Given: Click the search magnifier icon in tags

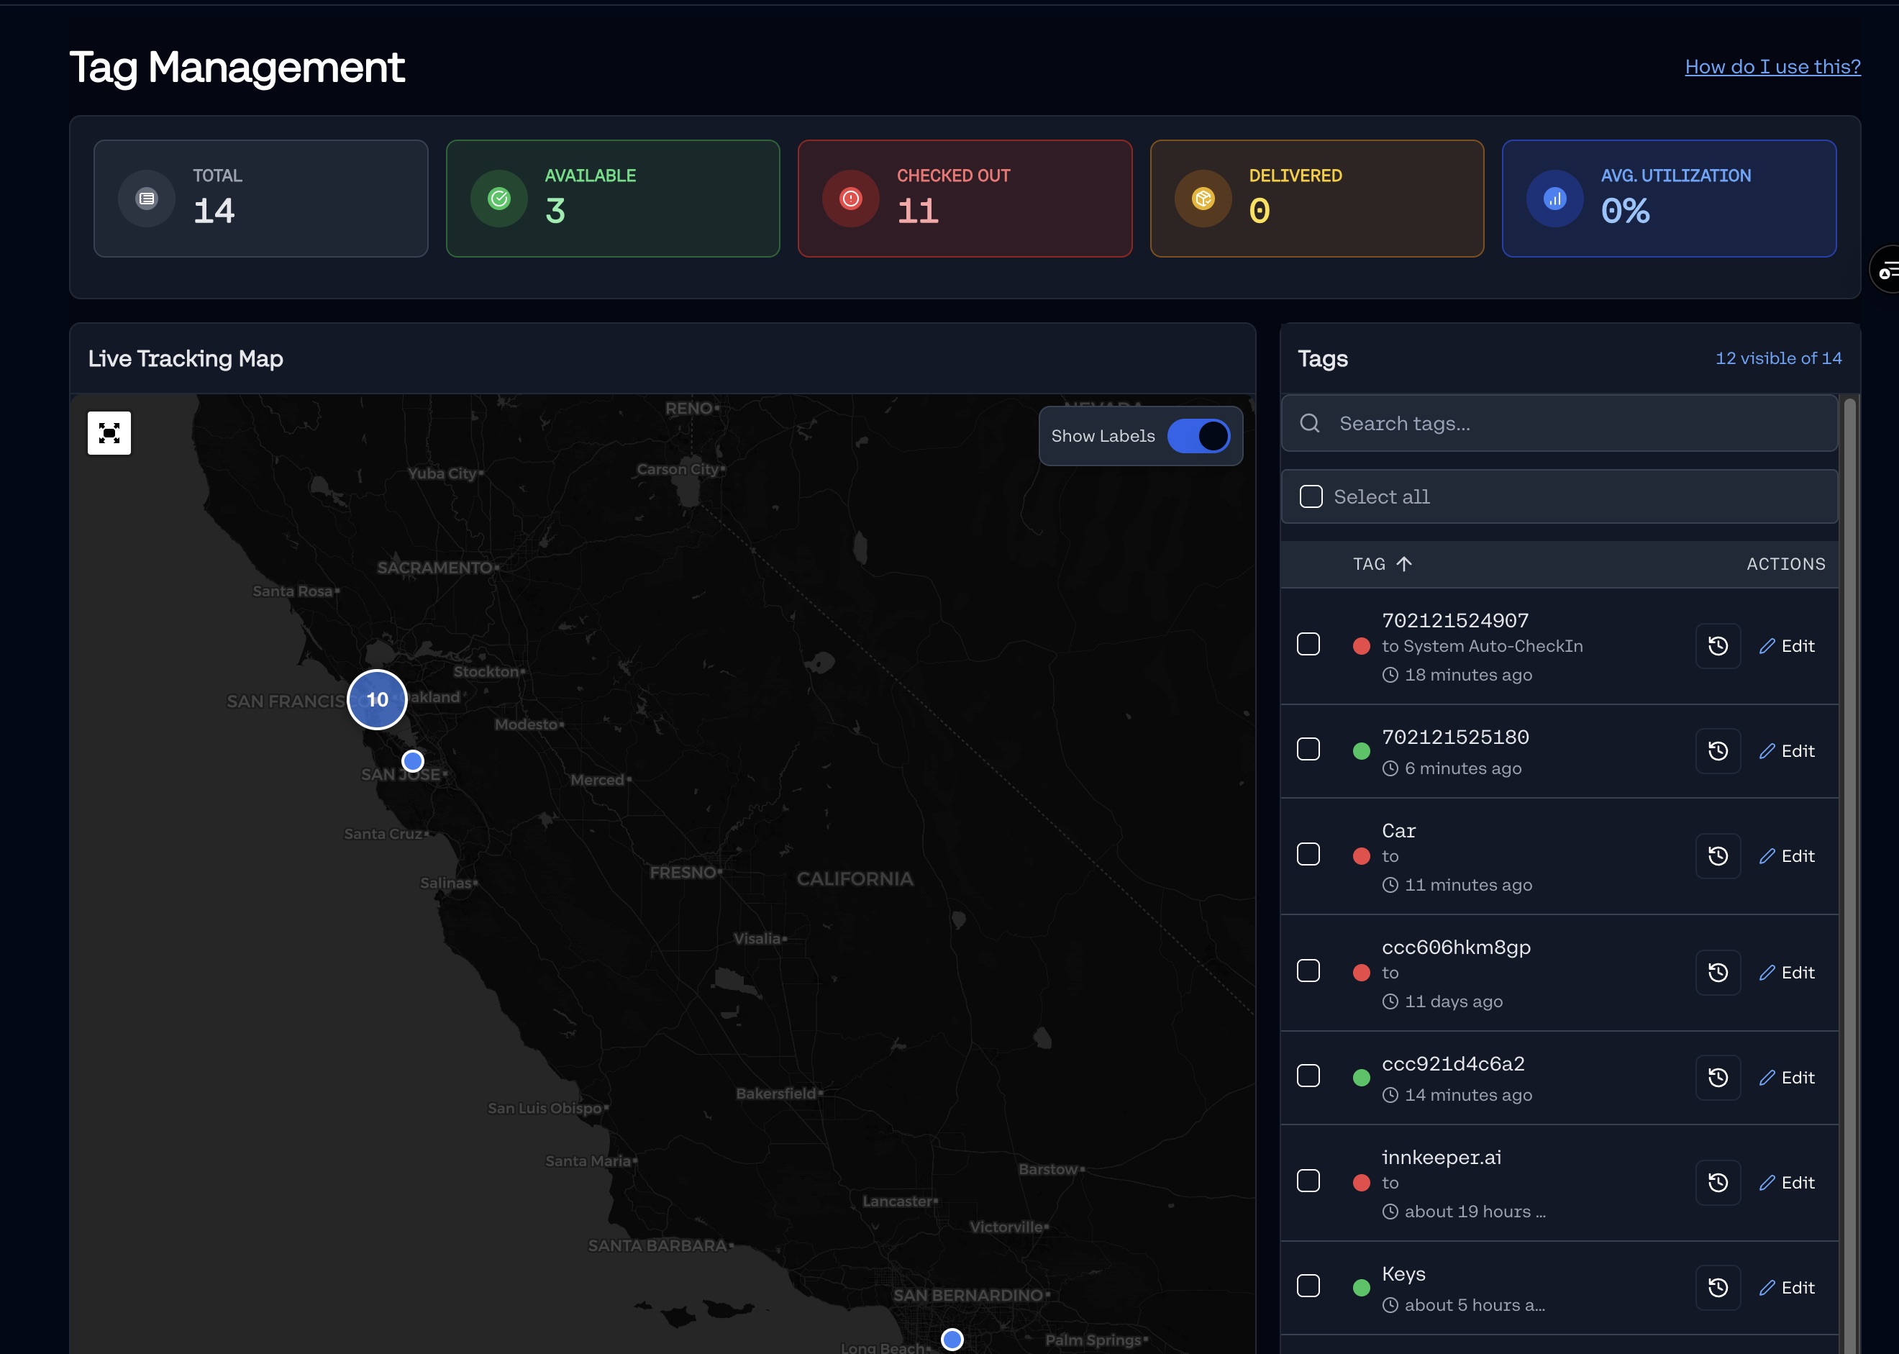Looking at the screenshot, I should pos(1311,424).
